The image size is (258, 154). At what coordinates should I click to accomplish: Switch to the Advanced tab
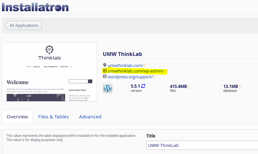tap(90, 117)
